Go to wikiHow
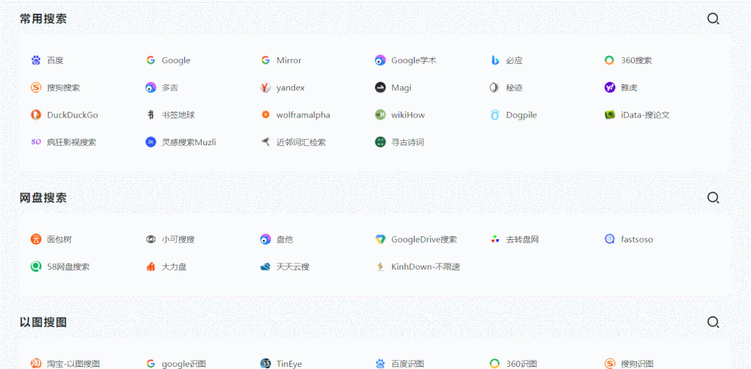 [x=408, y=115]
